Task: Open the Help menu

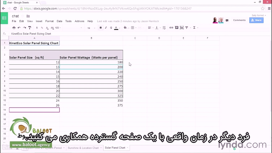Action: tap(90, 21)
